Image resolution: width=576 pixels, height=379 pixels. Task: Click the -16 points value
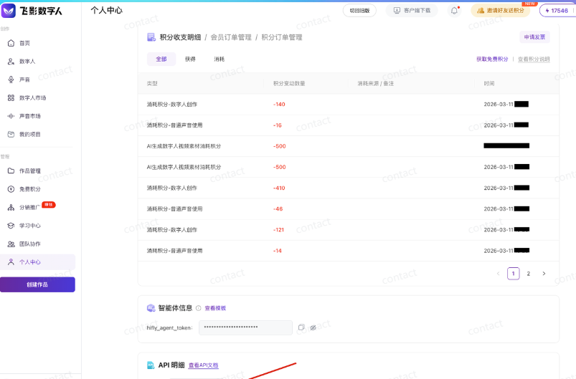coord(278,125)
